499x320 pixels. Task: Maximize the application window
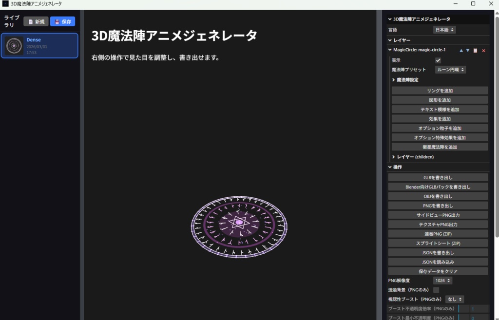(473, 4)
